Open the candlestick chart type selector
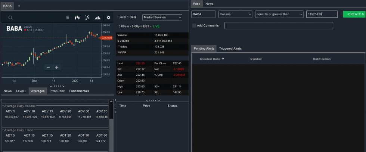This screenshot has height=152, width=366. tap(77, 18)
